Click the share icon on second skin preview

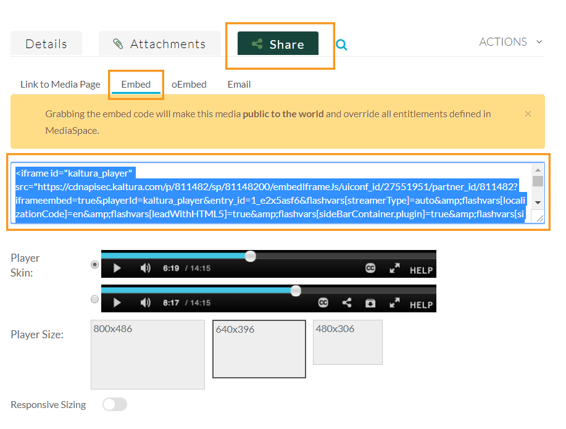tap(347, 302)
